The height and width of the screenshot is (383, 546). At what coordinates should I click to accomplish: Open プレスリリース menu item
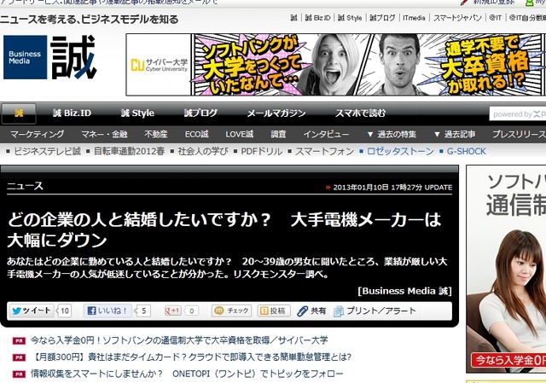tap(519, 135)
